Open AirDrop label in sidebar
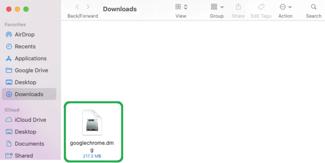Viewport: 325px width, 163px height. pyautogui.click(x=25, y=34)
